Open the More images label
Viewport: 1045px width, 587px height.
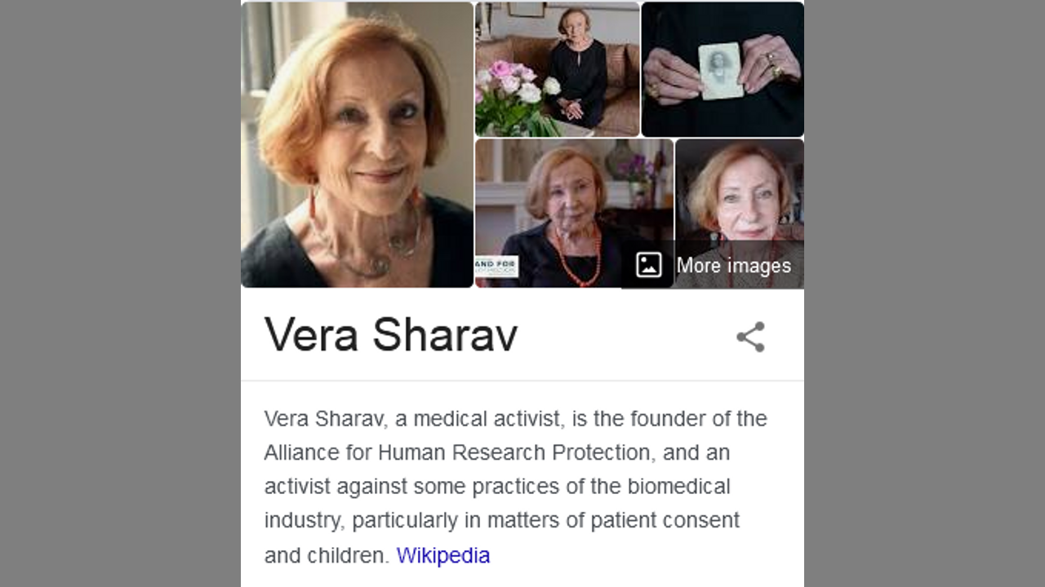pyautogui.click(x=733, y=266)
